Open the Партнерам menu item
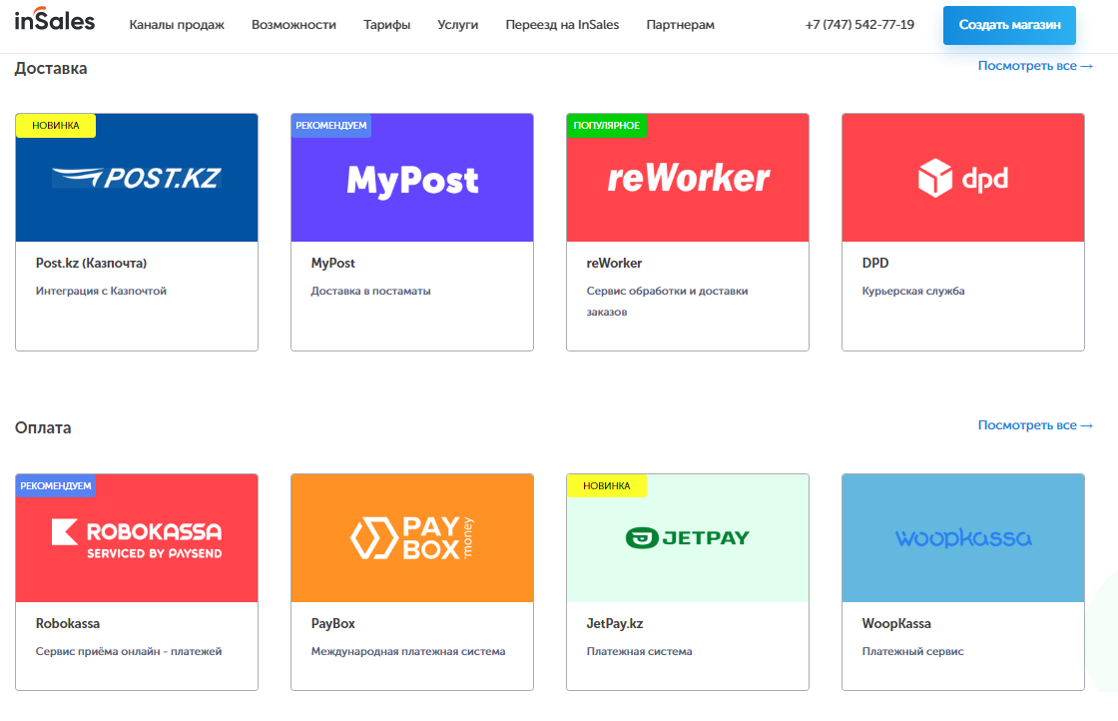 point(680,25)
